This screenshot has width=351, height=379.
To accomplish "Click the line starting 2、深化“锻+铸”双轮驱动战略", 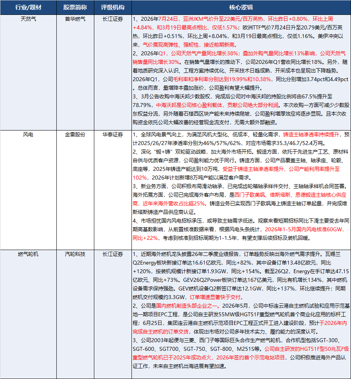I will (240, 152).
